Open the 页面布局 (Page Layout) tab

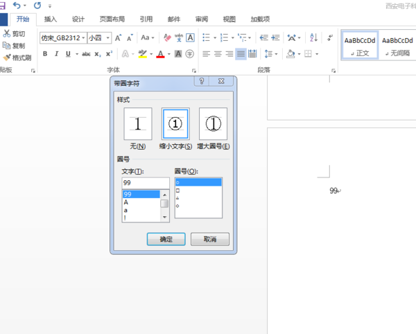[112, 19]
